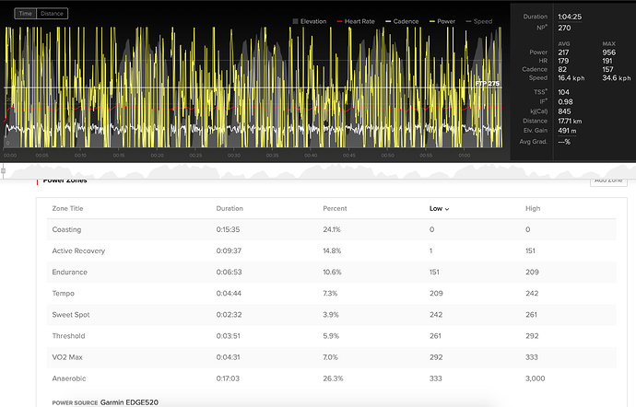
Task: Click Endurance percent 10.6%
Action: click(x=332, y=272)
